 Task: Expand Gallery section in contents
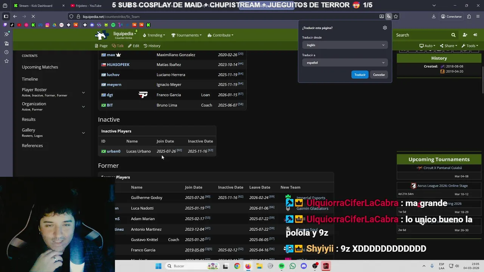point(83,133)
